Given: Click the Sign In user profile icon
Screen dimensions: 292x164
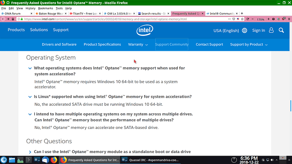Looking at the screenshot, I should pos(271,30).
